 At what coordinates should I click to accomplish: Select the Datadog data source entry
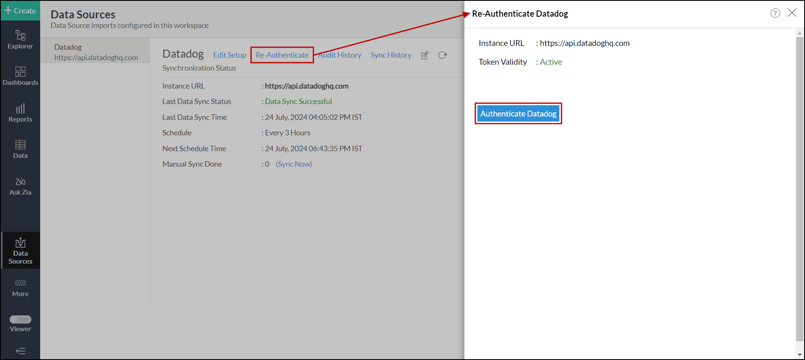pyautogui.click(x=95, y=52)
